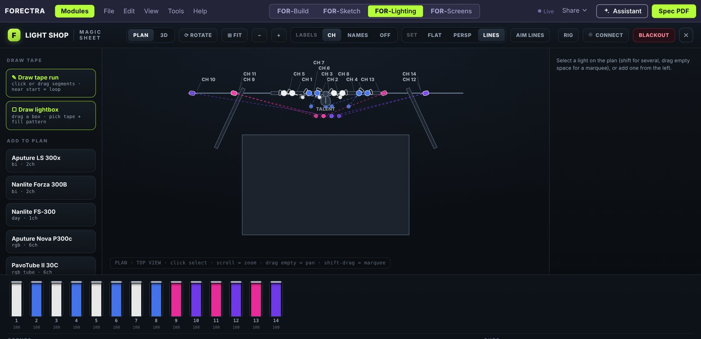Close the Light Shop panel with X
The height and width of the screenshot is (339, 701).
tap(686, 35)
